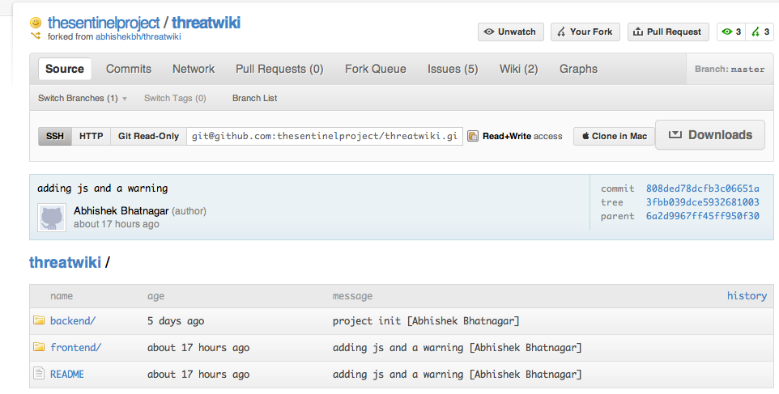Viewport: 779px width, 394px height.
Task: Click the git clone URL field
Action: point(325,136)
